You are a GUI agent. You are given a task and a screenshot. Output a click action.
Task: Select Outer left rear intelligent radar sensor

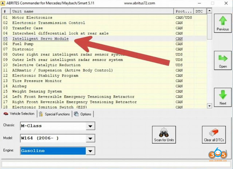click(x=104, y=60)
